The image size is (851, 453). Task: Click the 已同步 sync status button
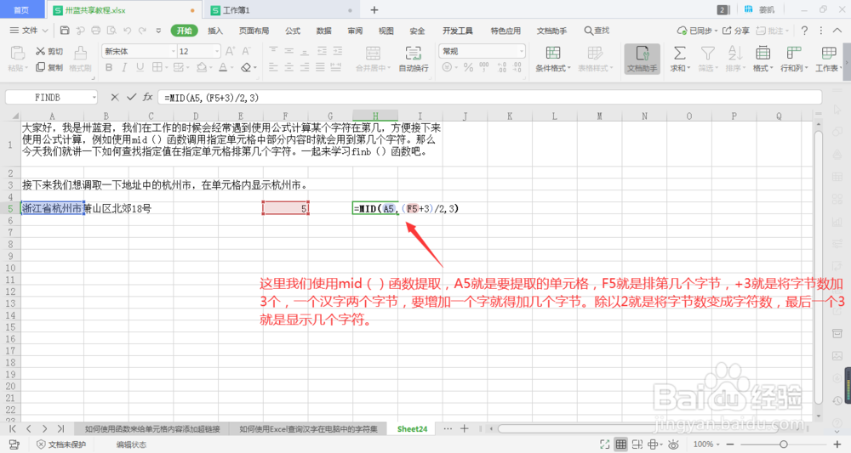698,31
